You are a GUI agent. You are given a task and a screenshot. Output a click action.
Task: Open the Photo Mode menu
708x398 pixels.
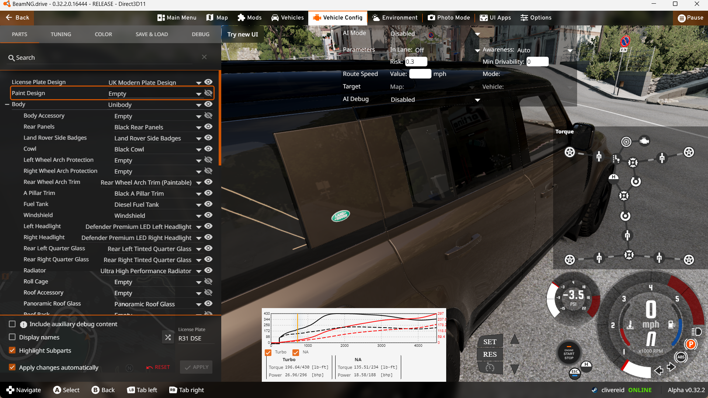click(x=449, y=18)
